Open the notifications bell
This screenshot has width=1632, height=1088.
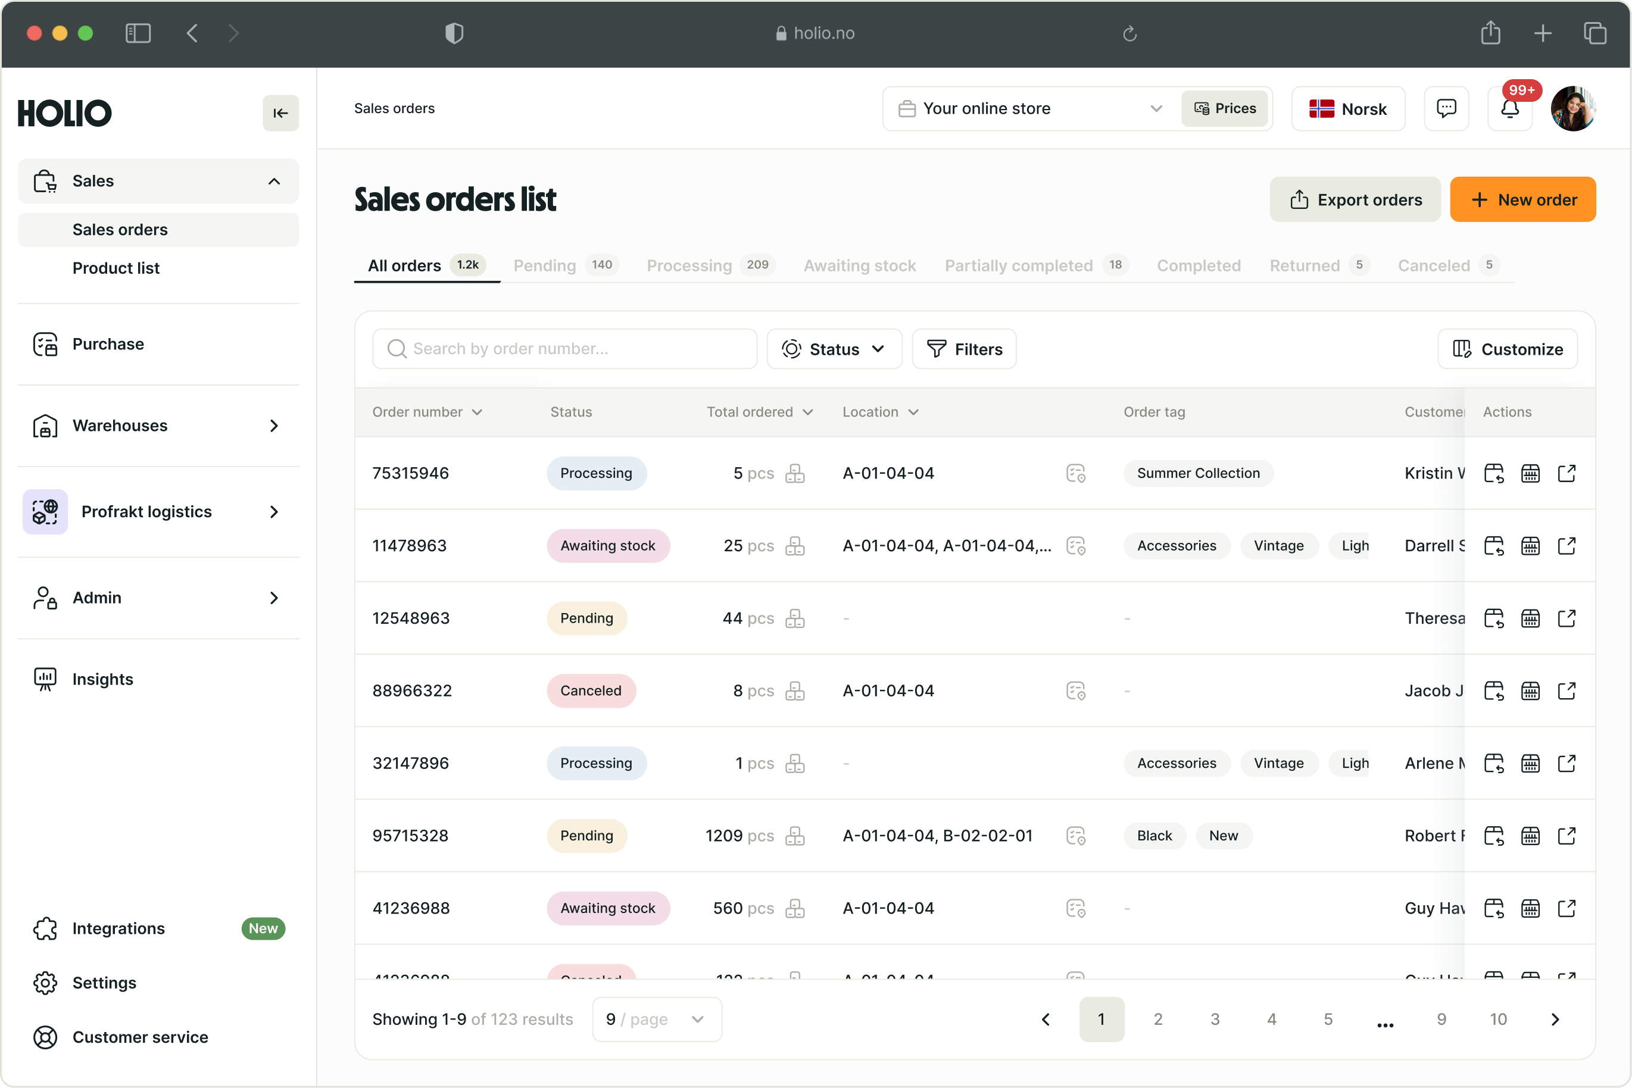pos(1509,108)
